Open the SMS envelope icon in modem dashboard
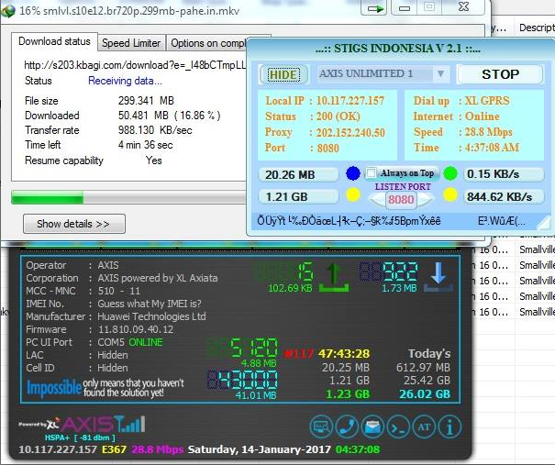The height and width of the screenshot is (465, 555). click(372, 426)
